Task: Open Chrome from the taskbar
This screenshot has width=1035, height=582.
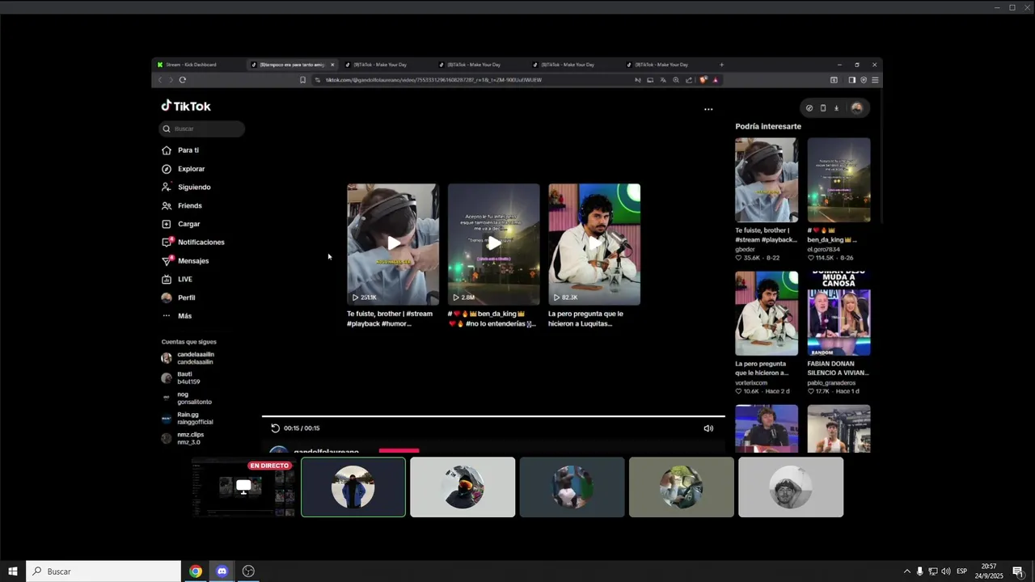Action: [196, 571]
